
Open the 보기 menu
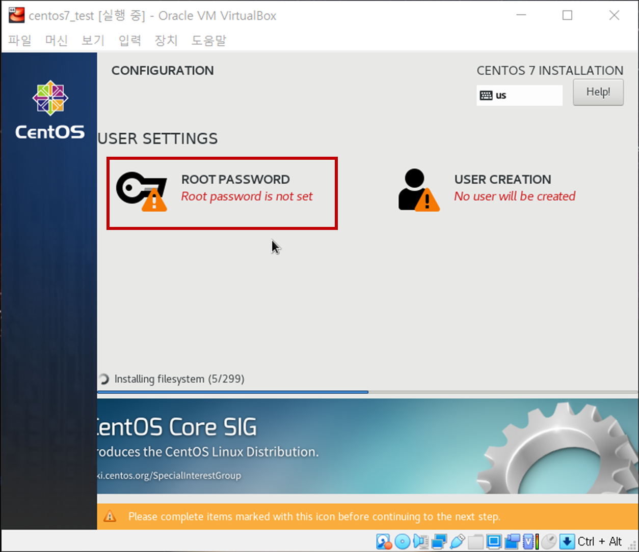pyautogui.click(x=93, y=40)
